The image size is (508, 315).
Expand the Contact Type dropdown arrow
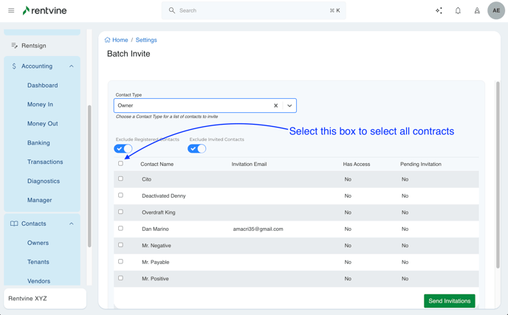(289, 105)
